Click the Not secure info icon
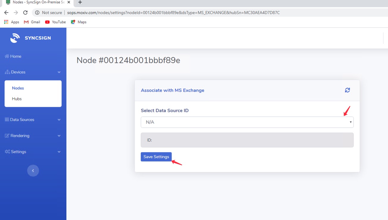The width and height of the screenshot is (388, 220). coord(37,12)
